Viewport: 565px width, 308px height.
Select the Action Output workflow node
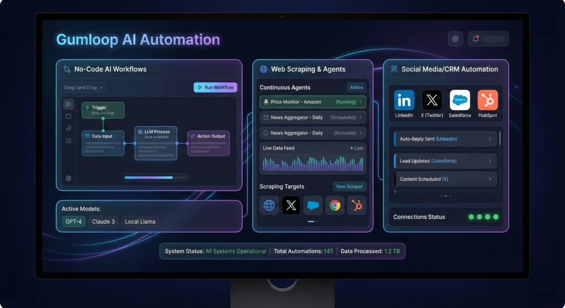click(x=208, y=143)
